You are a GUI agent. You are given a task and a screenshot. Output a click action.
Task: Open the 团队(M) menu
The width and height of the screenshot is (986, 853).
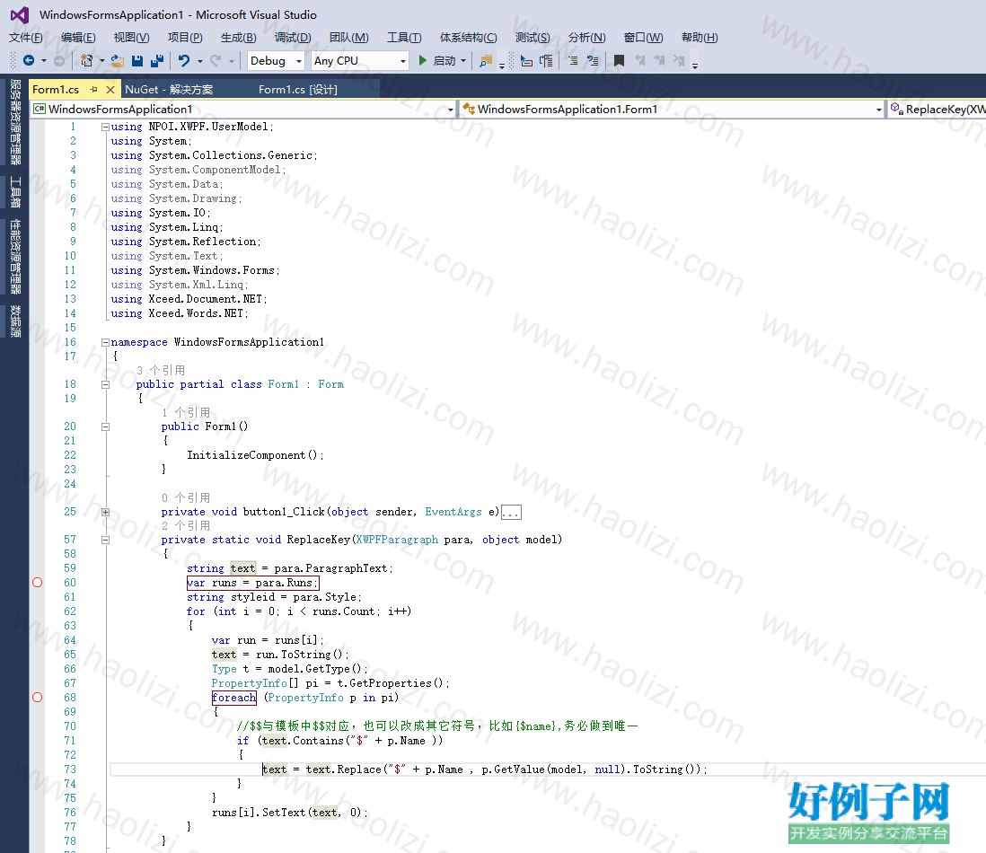tap(349, 37)
